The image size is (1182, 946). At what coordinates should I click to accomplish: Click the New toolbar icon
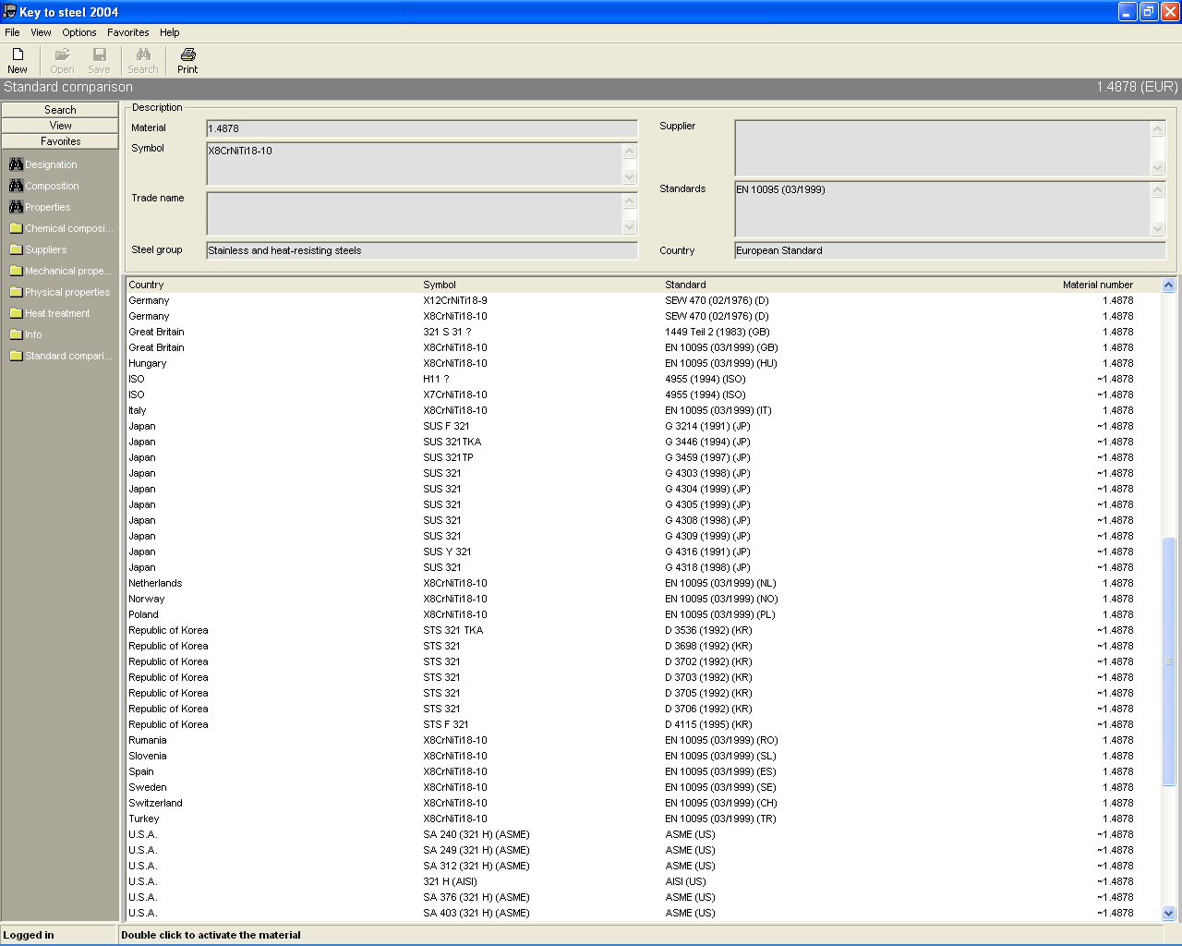coord(18,61)
